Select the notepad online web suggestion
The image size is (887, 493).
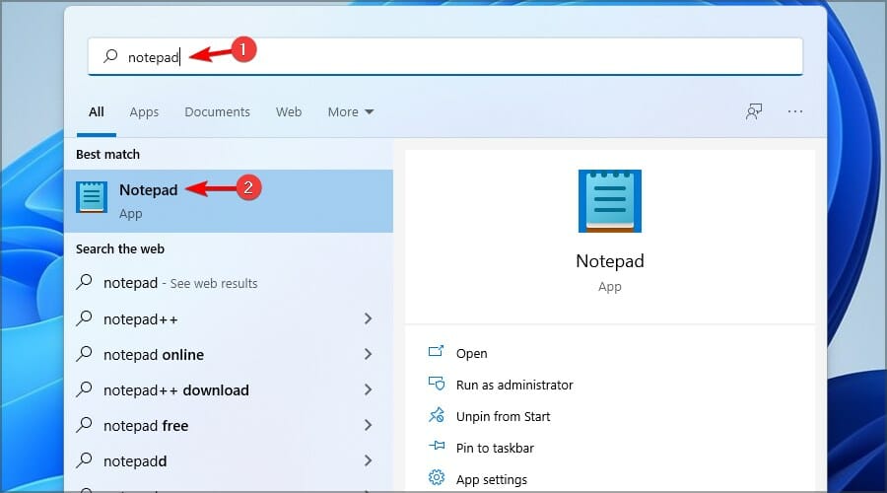click(154, 355)
